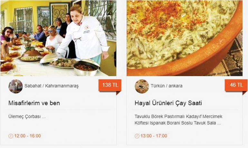Image resolution: width=248 pixels, height=148 pixels.
Task: Open Sabahat's round profile avatar
Action: [x=15, y=86]
